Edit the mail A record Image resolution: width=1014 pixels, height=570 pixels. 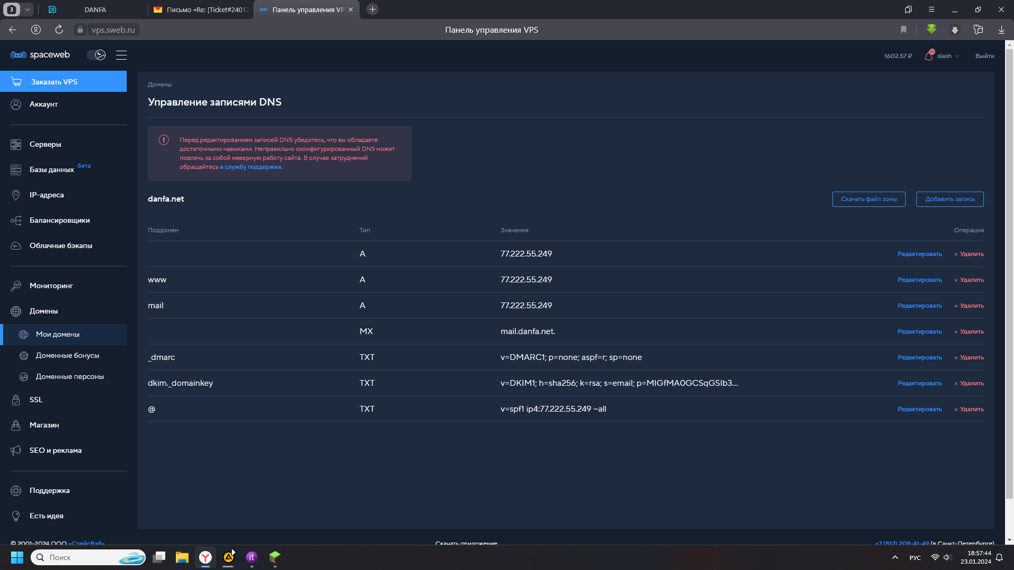coord(919,306)
